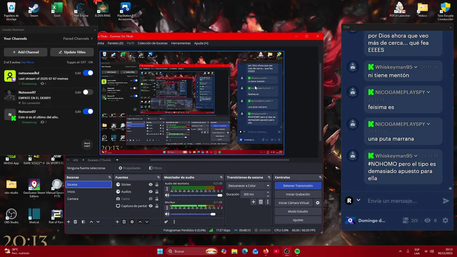Adjust Audio del escritorio volume slider
The width and height of the screenshot is (457, 257).
pos(196,195)
